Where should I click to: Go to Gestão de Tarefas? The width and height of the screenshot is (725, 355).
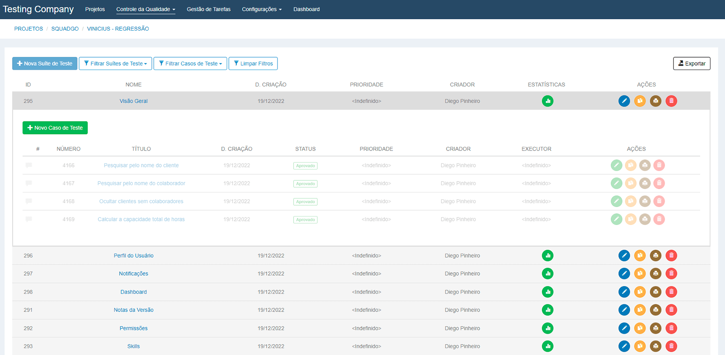(x=209, y=9)
